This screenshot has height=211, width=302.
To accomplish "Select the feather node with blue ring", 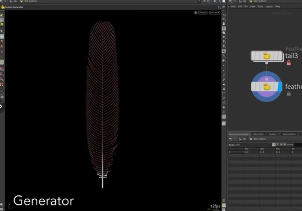I will pos(267,87).
